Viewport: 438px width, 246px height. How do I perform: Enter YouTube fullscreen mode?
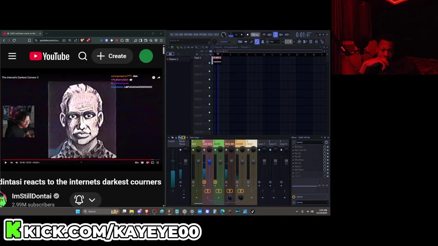157,163
